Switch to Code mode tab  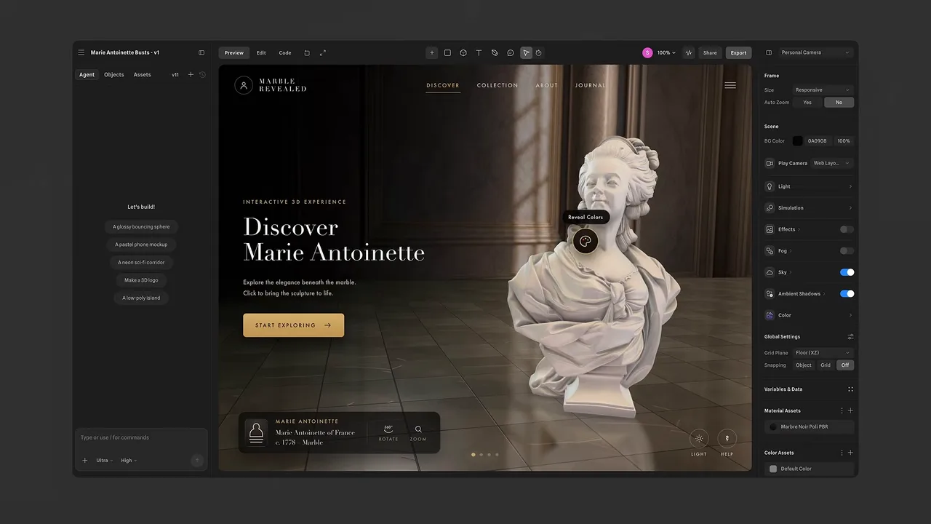[x=285, y=52]
